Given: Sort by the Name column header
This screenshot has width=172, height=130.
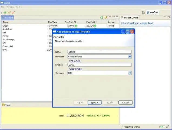Looking at the screenshot, I should pyautogui.click(x=20, y=22).
